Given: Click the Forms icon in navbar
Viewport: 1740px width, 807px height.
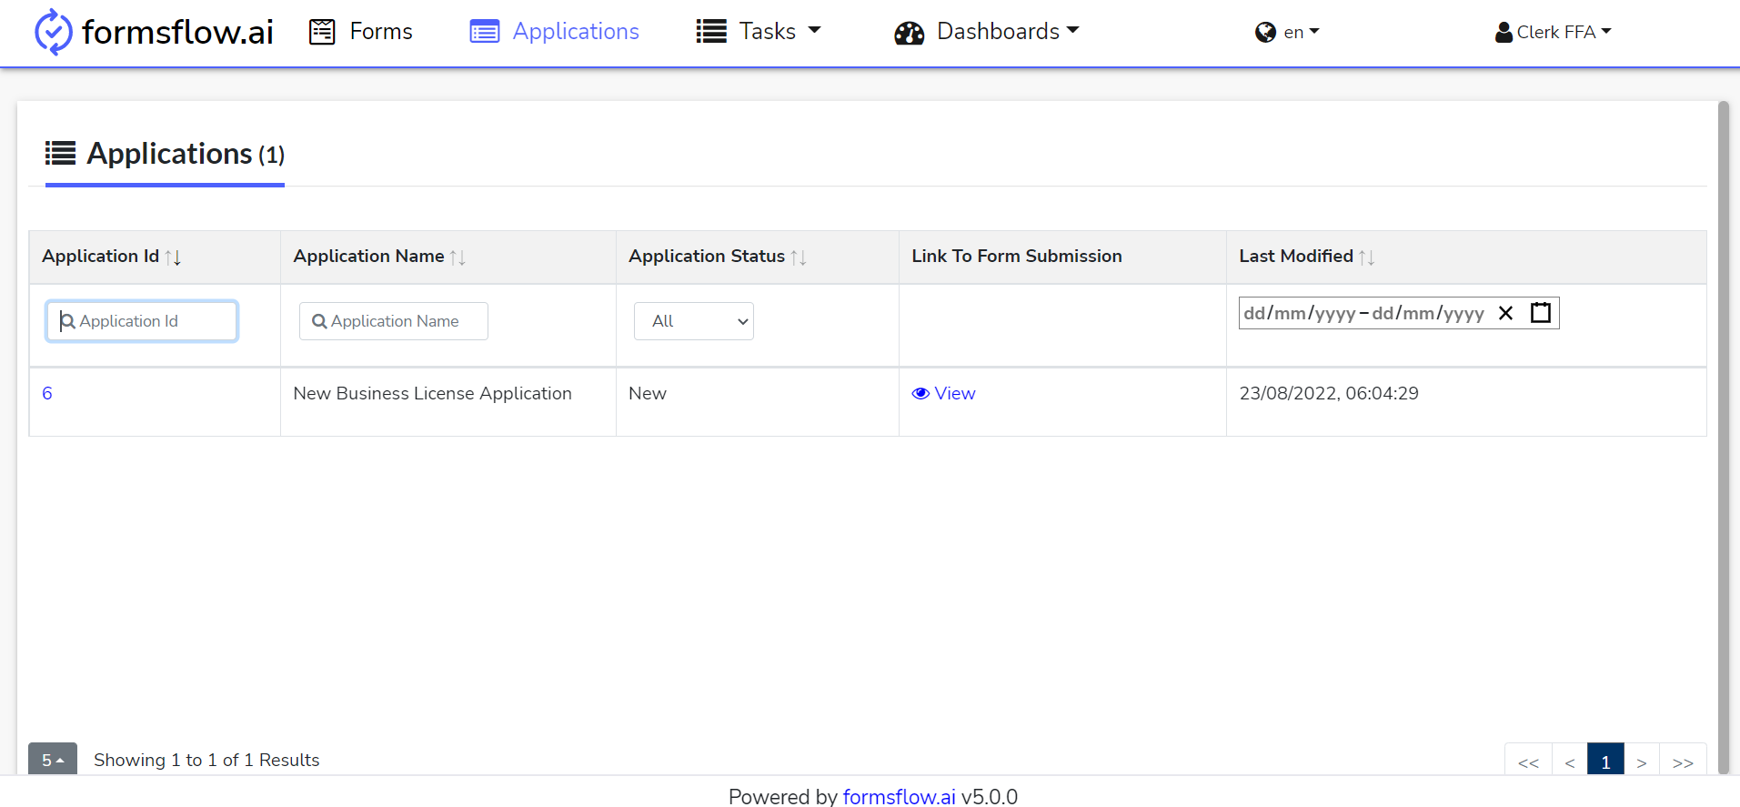Looking at the screenshot, I should (x=322, y=32).
